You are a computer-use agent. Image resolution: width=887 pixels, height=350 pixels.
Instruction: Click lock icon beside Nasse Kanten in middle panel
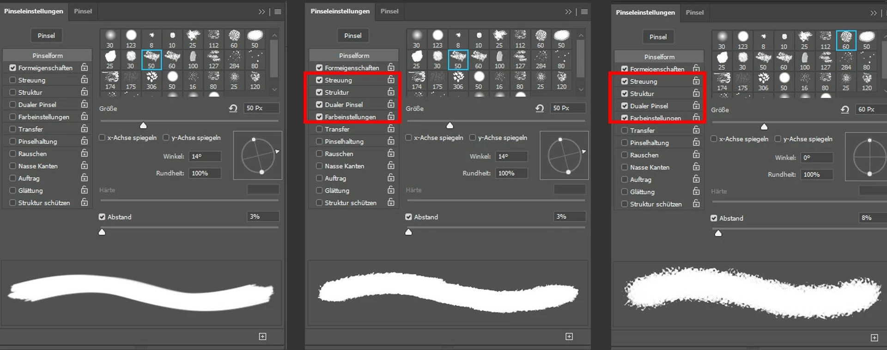coord(391,166)
